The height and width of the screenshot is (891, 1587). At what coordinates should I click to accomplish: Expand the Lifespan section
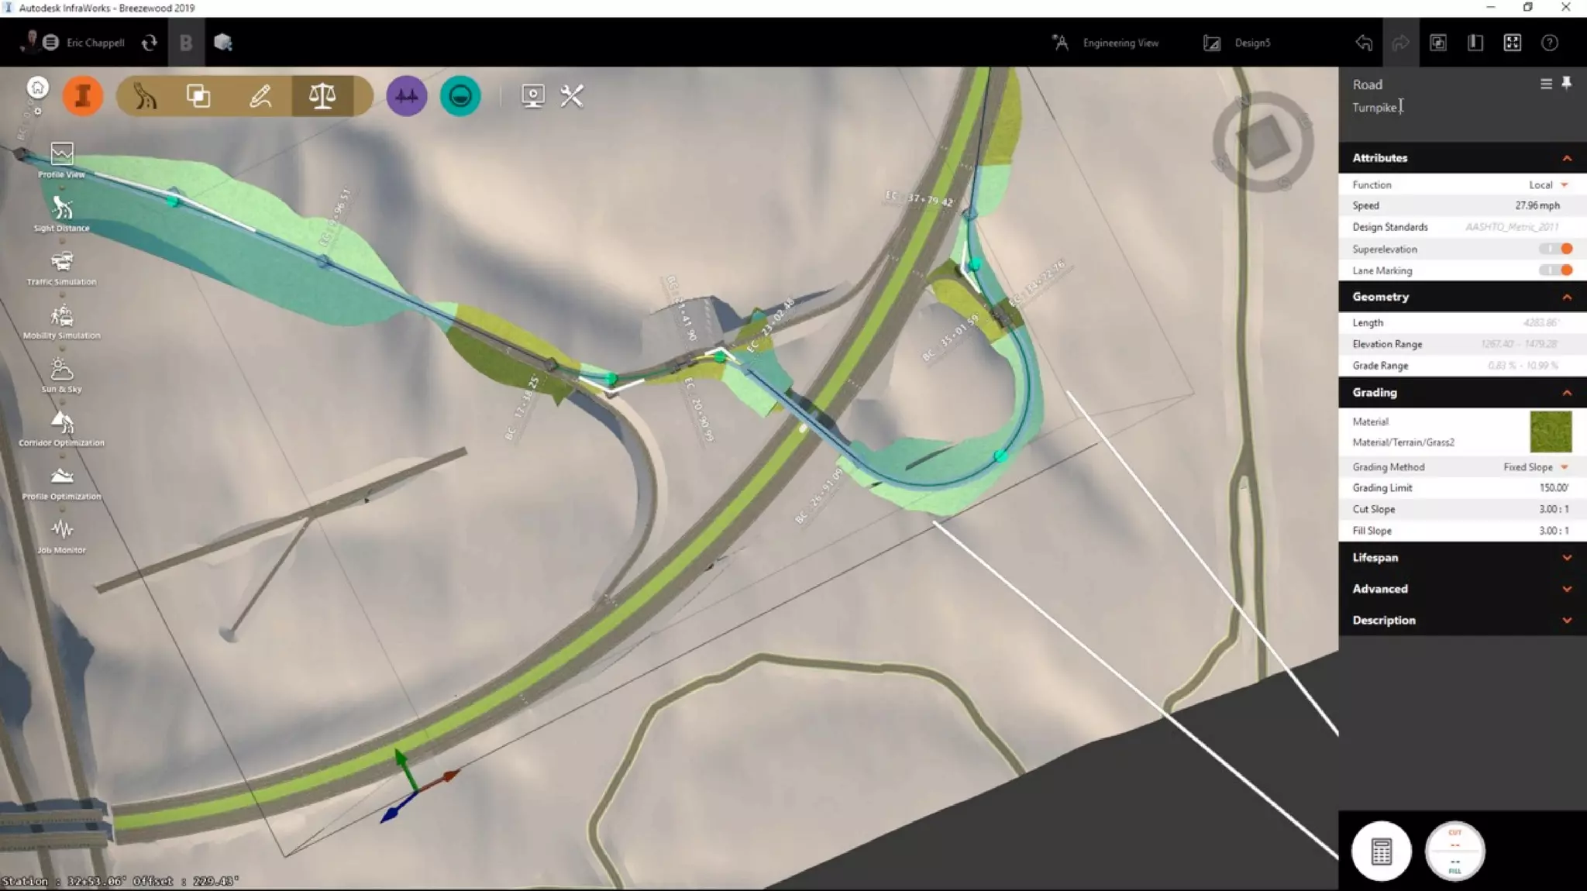click(x=1461, y=558)
